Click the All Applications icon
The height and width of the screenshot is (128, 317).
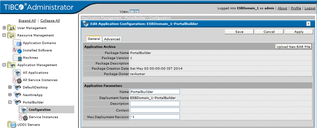tap(17, 72)
